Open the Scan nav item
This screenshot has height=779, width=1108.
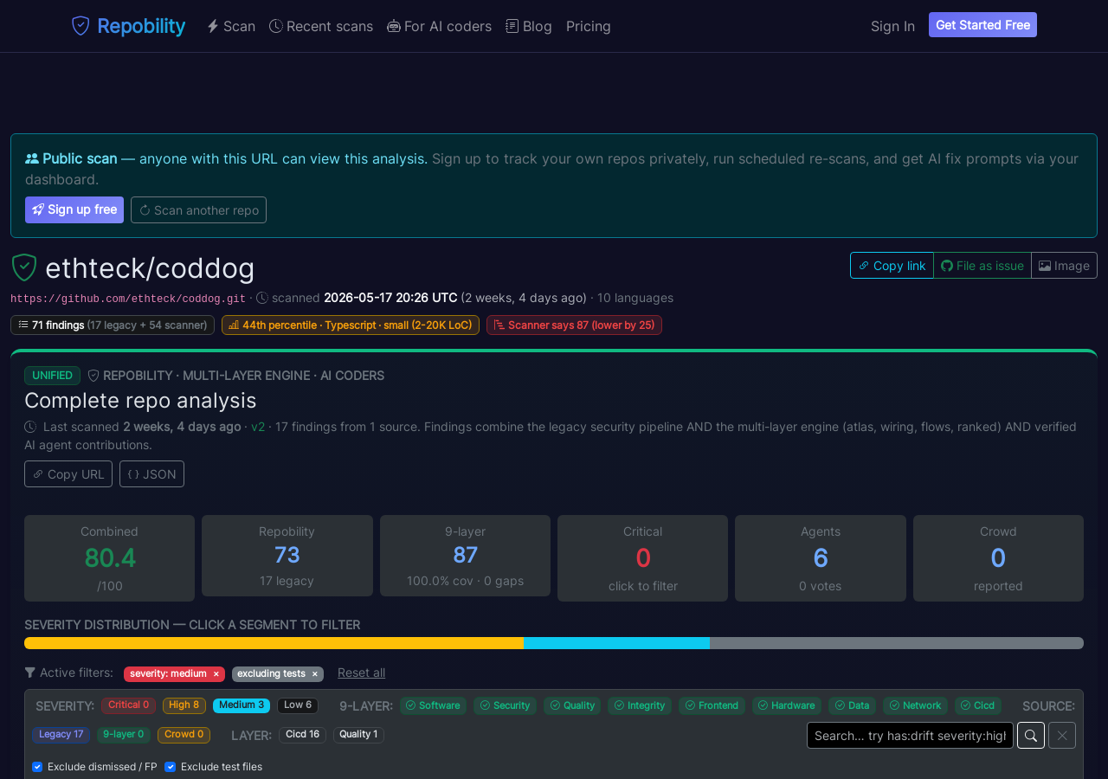click(x=231, y=26)
